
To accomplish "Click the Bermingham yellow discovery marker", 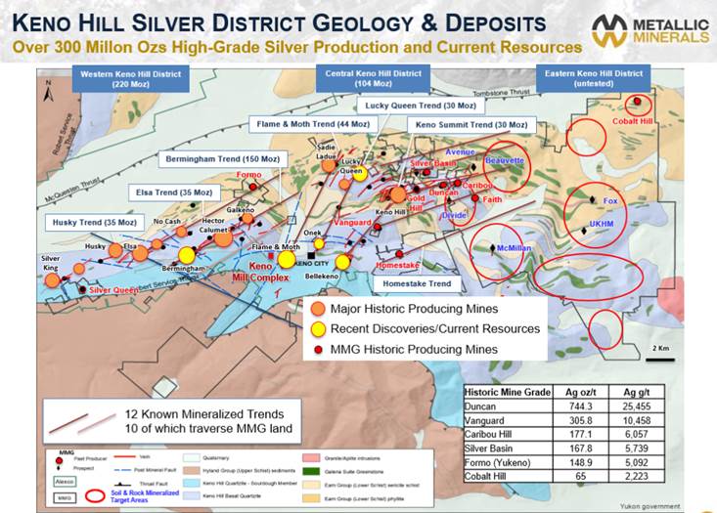I will click(187, 255).
